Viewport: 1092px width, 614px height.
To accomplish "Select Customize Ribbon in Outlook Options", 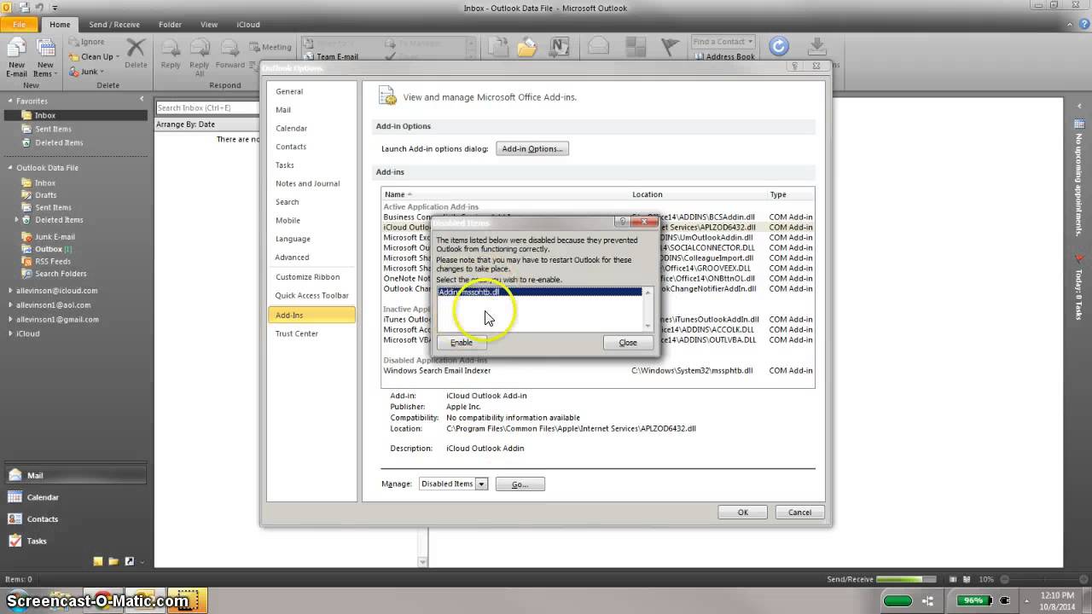I will click(x=311, y=277).
